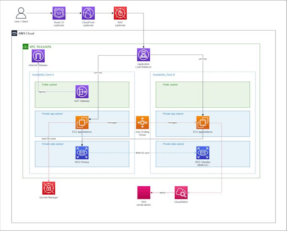287x231 pixels.
Task: Select the 'egress' connector label
Action: coord(42,92)
